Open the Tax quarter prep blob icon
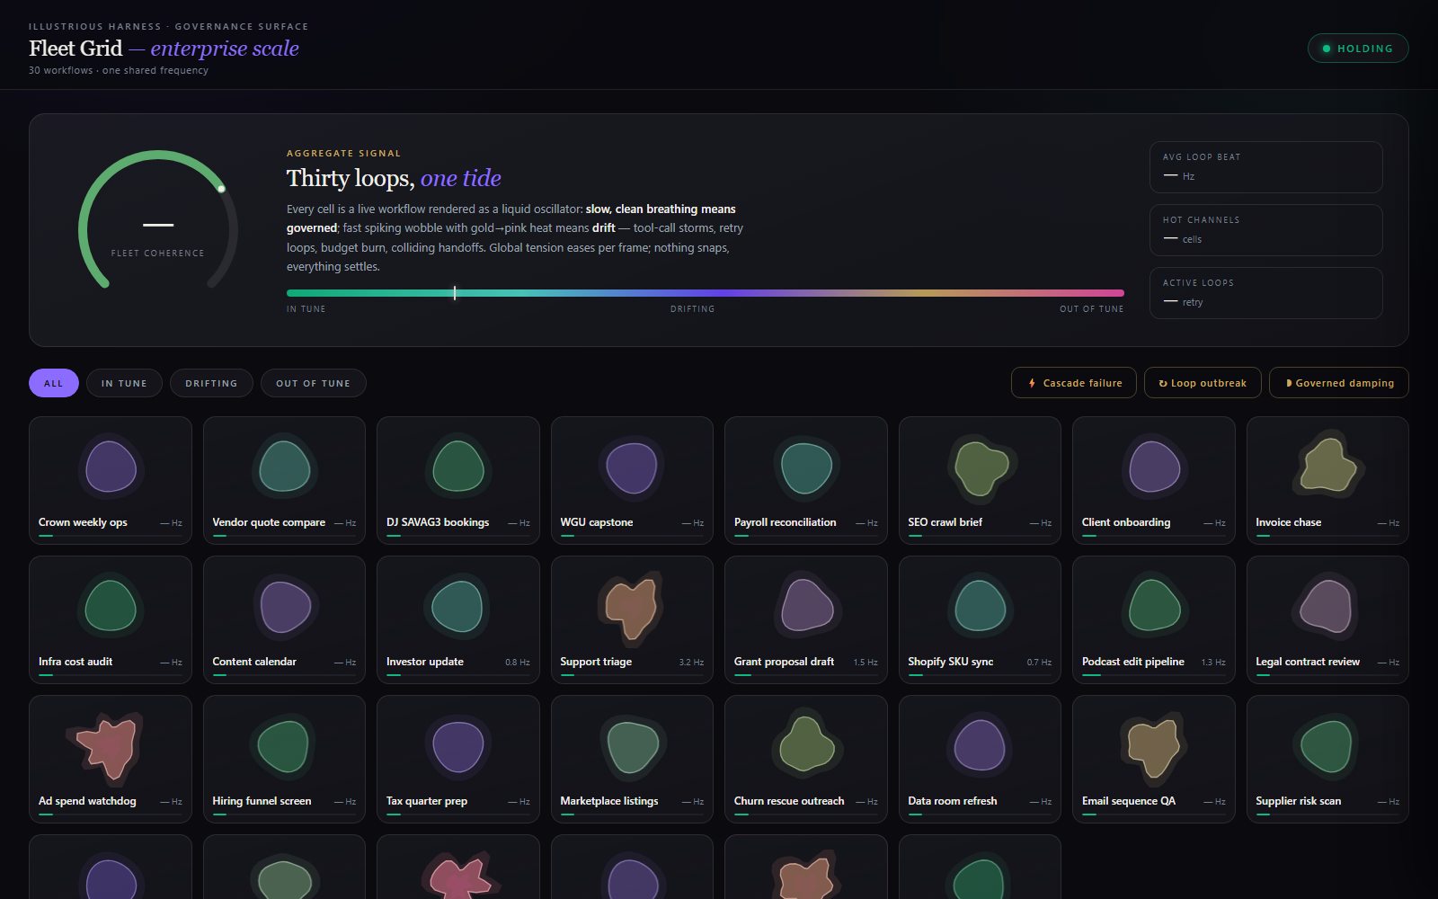Screen dimensions: 1438x899 pyautogui.click(x=458, y=746)
